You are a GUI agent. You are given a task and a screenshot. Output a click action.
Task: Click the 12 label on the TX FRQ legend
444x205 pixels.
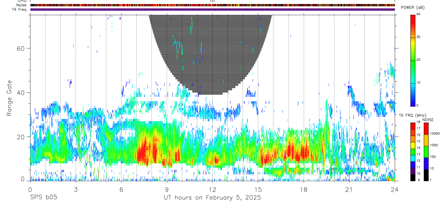pos(418,161)
